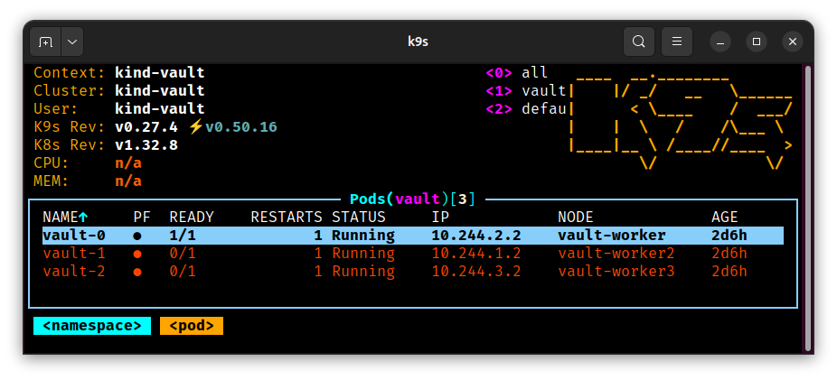Select the <pod> breadcrumb
Screen dimensions: 837x380
(191, 326)
